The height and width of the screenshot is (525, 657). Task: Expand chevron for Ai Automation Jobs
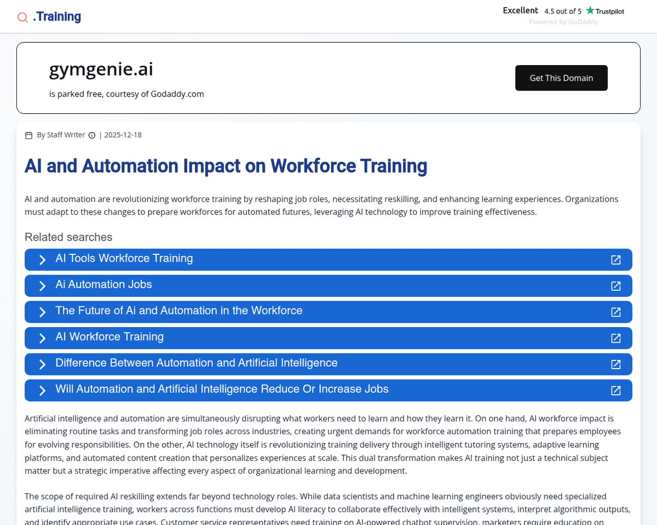[x=42, y=286]
